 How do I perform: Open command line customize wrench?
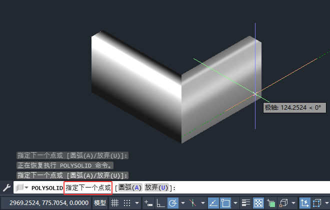click(x=6, y=188)
